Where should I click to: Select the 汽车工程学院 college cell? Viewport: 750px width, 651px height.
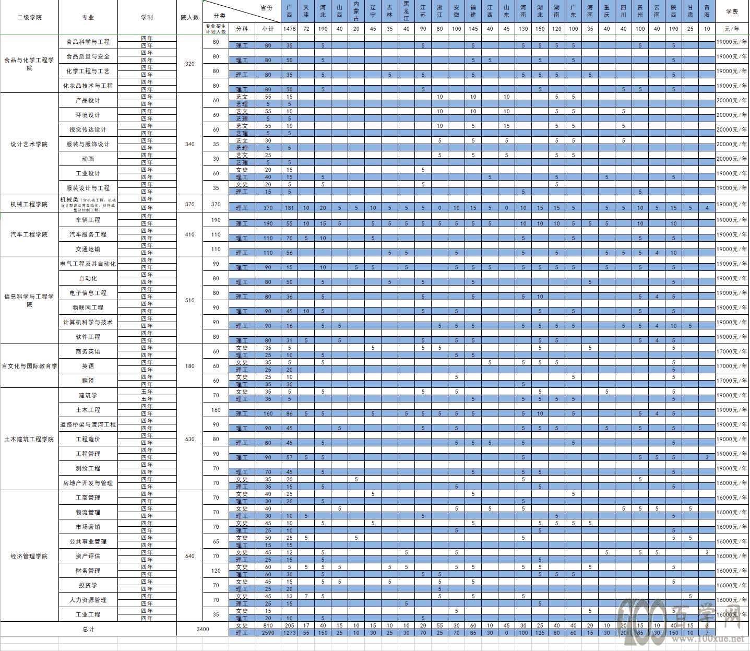click(x=29, y=234)
